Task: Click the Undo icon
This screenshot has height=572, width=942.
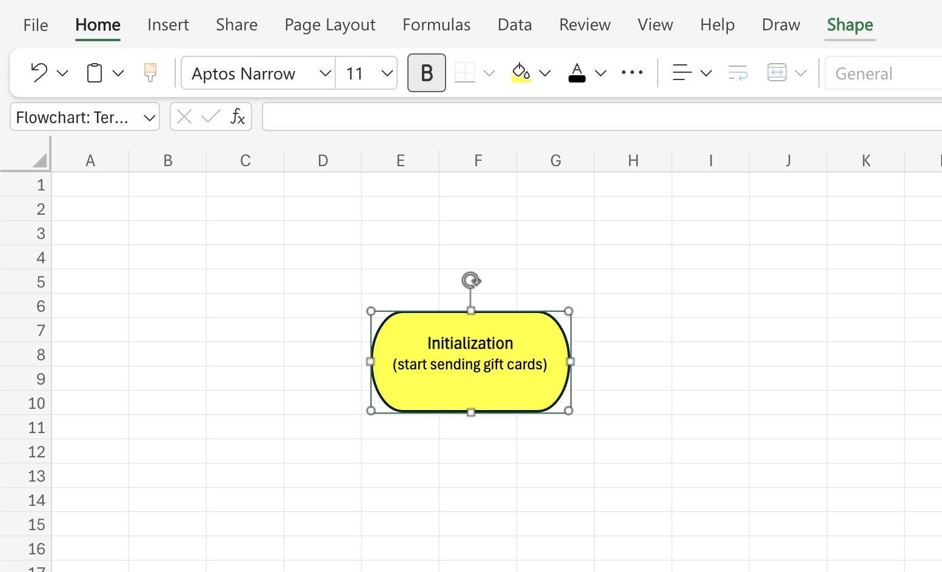Action: pos(39,73)
